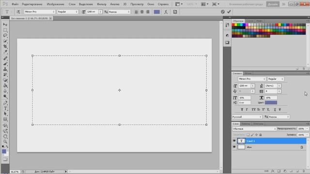
Task: Select the Zoom magnifier tool
Action: point(5,142)
